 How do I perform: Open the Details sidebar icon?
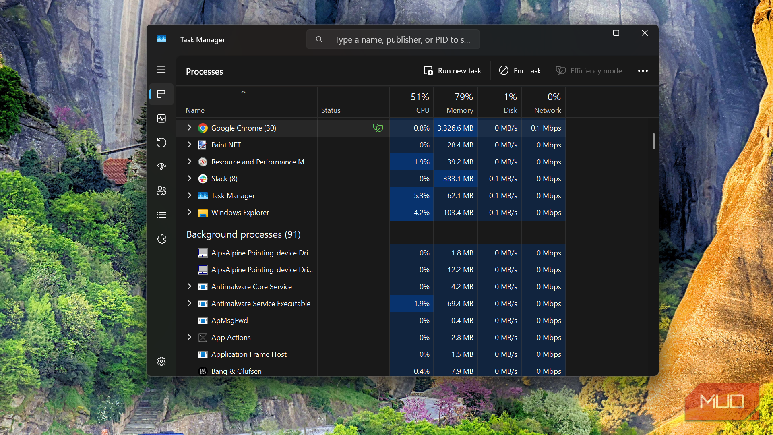point(161,215)
